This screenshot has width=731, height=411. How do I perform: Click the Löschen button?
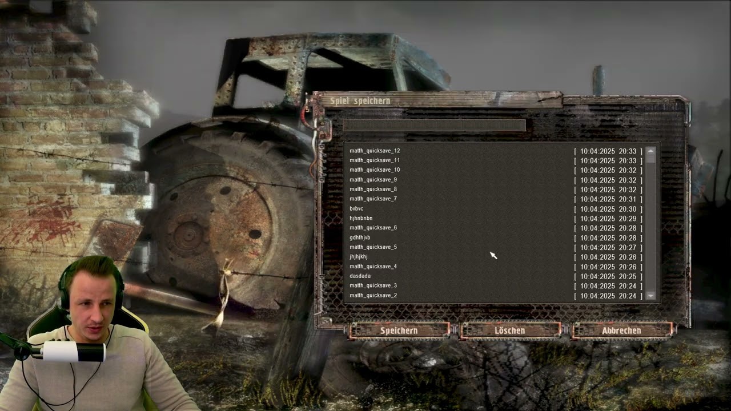tap(510, 331)
